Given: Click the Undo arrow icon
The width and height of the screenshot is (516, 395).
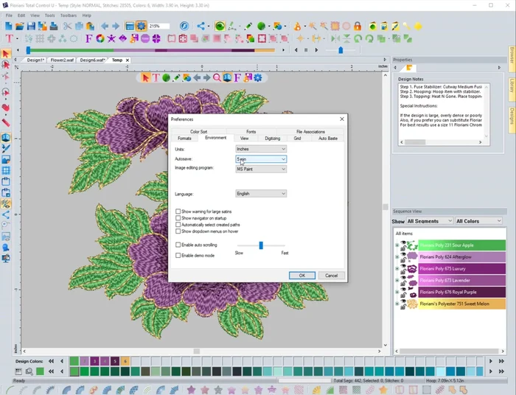Looking at the screenshot, I should [105, 27].
